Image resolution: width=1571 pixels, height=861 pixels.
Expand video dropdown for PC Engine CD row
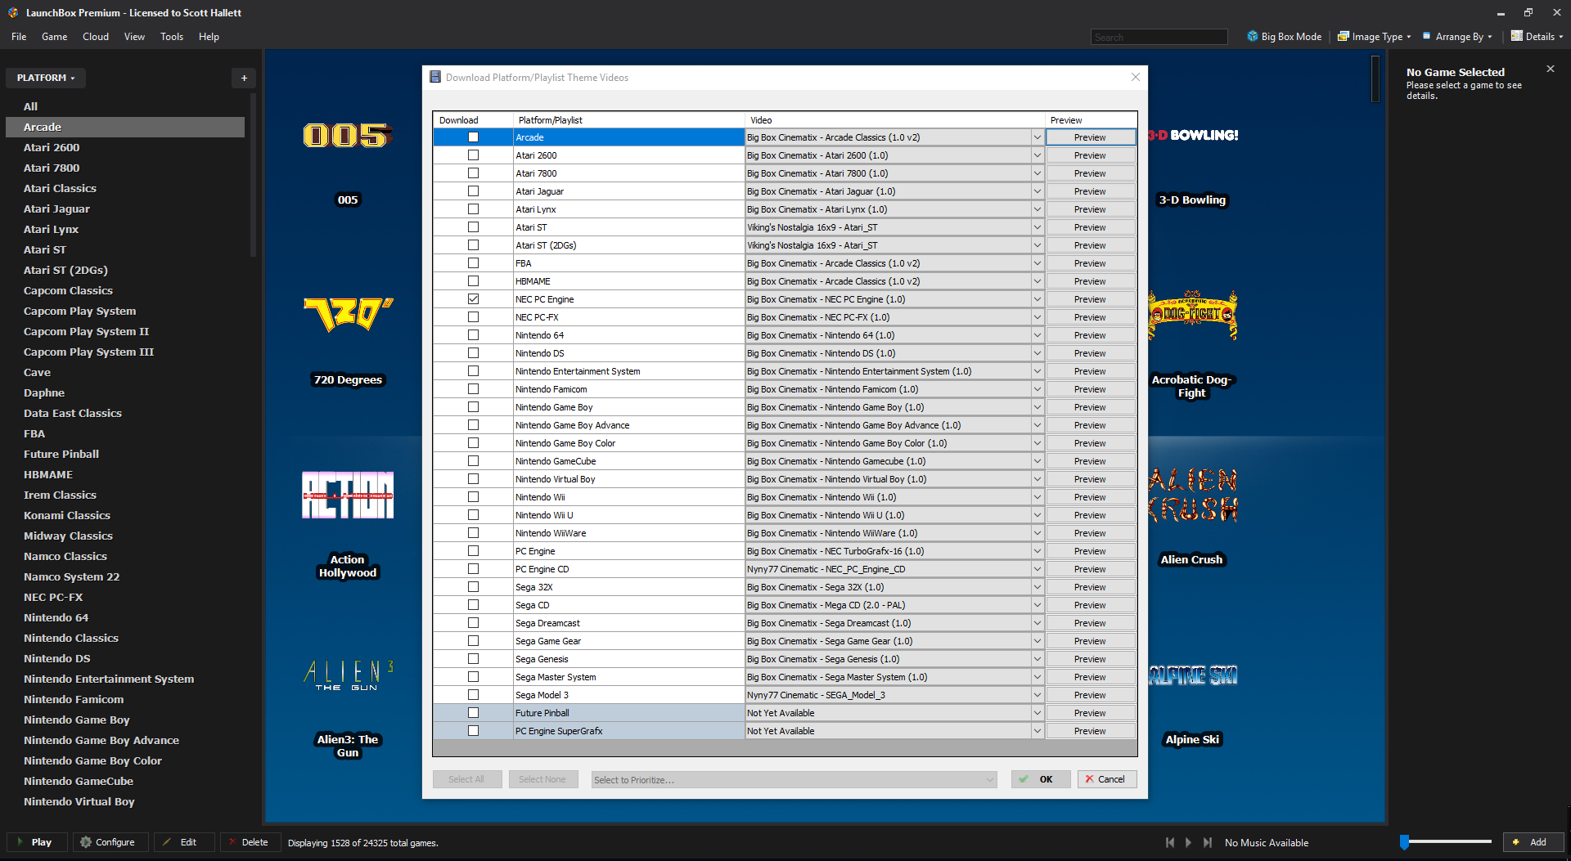click(1037, 569)
